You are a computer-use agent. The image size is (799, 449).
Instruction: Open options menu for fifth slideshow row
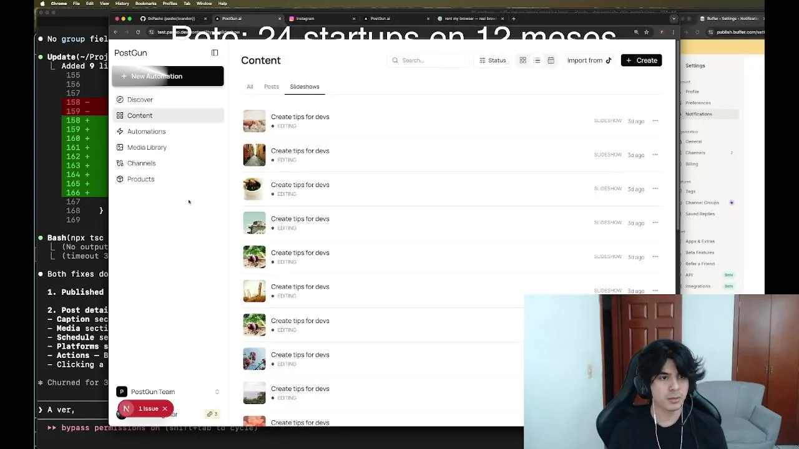pyautogui.click(x=655, y=257)
